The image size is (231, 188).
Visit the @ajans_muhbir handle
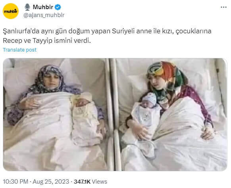(x=44, y=15)
